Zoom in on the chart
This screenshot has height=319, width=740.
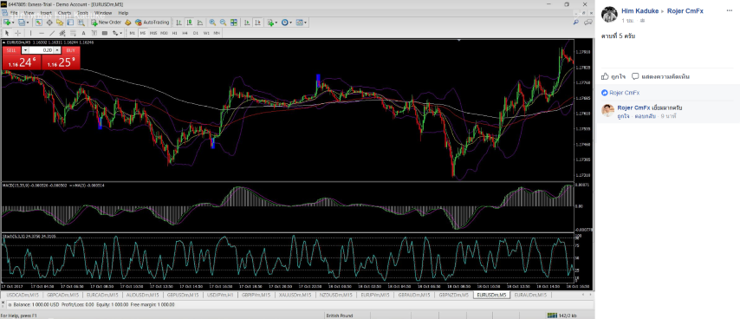(212, 23)
